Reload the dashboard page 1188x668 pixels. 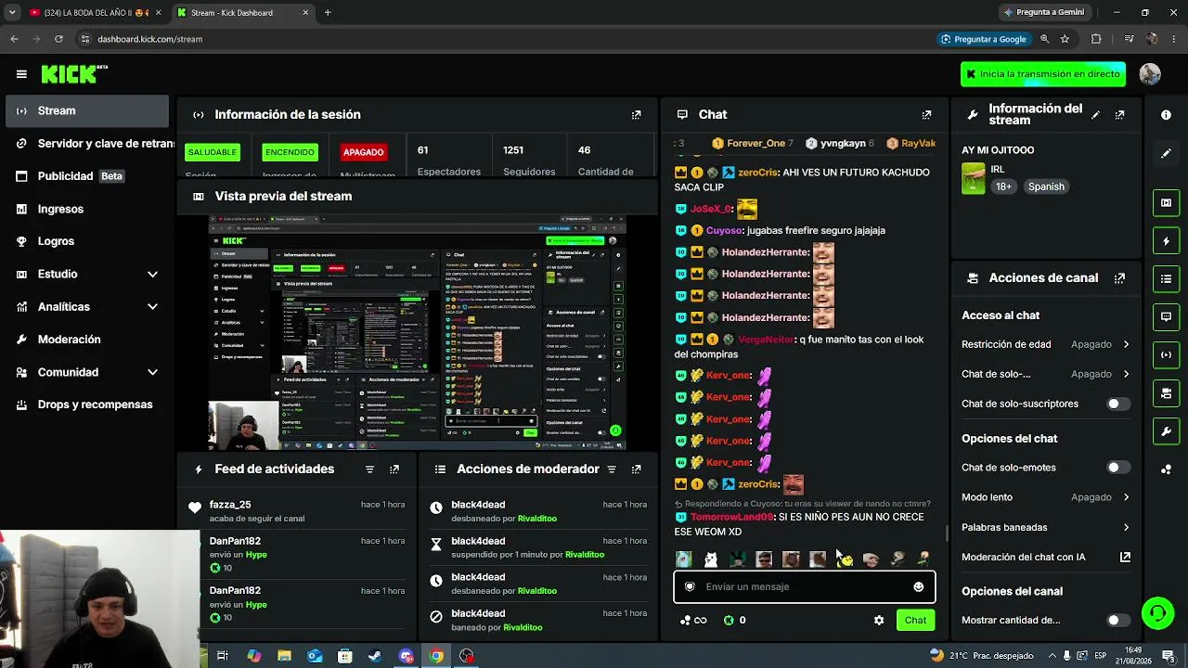(x=58, y=39)
